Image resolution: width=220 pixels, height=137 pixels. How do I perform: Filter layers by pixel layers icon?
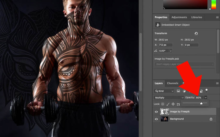coord(178,91)
